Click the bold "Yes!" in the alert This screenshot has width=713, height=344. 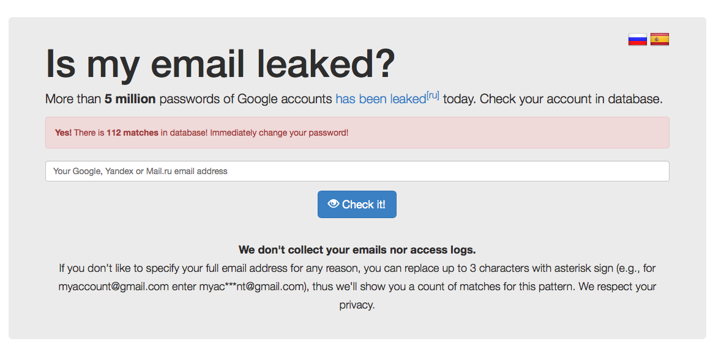click(x=63, y=133)
